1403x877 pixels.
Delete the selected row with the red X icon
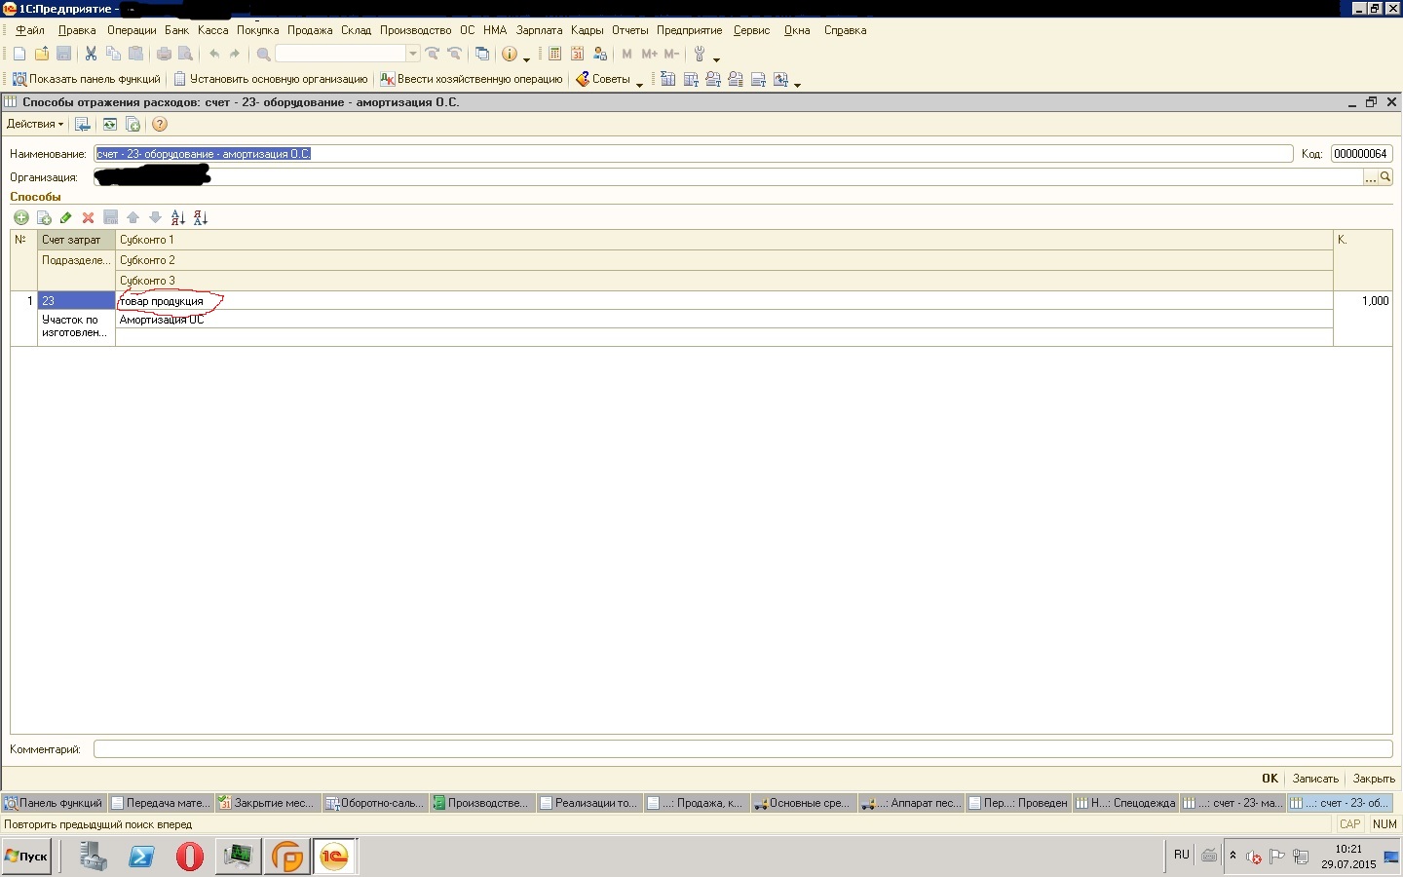tap(88, 217)
